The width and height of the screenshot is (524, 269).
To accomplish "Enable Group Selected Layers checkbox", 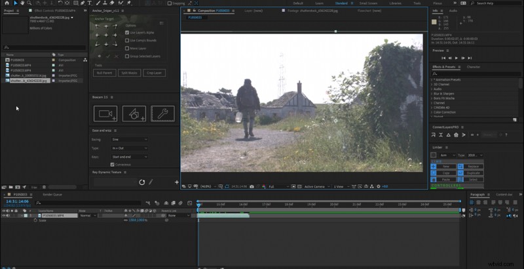I will (127, 56).
